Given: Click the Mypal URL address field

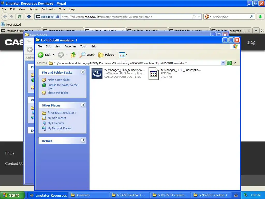Looking at the screenshot, I should 126,17.
